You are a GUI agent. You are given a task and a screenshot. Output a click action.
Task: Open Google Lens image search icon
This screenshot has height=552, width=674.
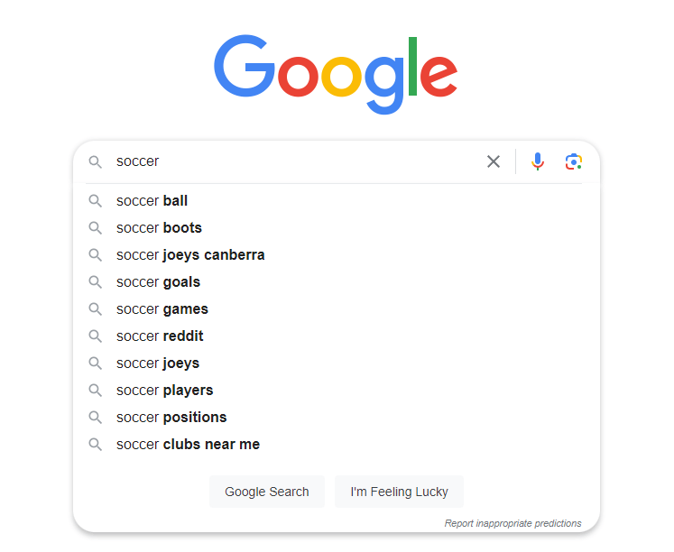coord(574,161)
